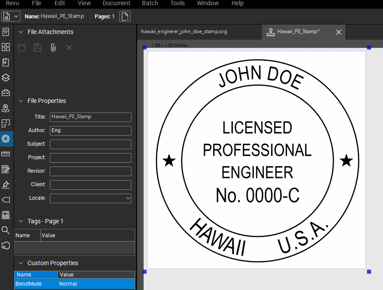The image size is (383, 290).
Task: Open the Tool Chest panel icon
Action: [6, 93]
